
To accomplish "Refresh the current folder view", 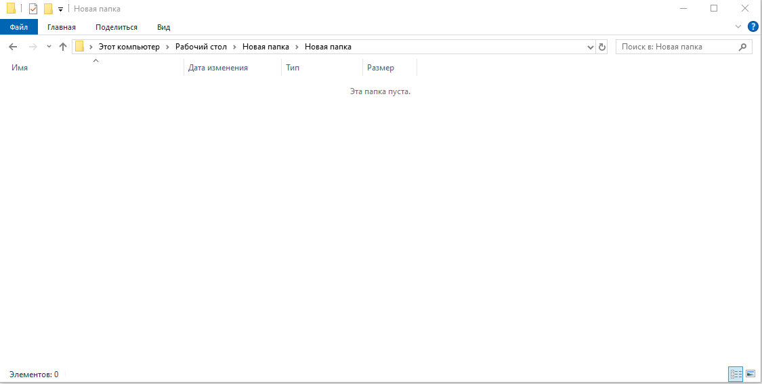I will tap(602, 47).
